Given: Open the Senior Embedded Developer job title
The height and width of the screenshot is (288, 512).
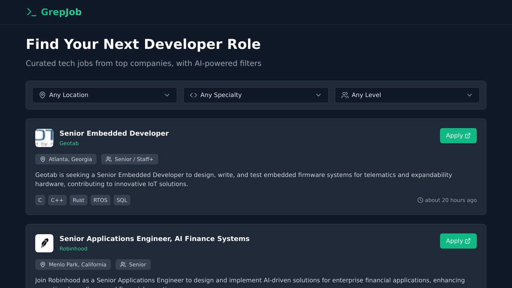Looking at the screenshot, I should pos(114,133).
